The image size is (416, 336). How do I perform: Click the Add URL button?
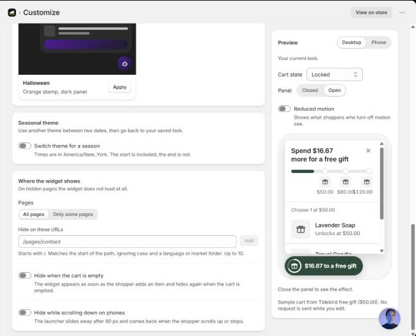point(249,241)
